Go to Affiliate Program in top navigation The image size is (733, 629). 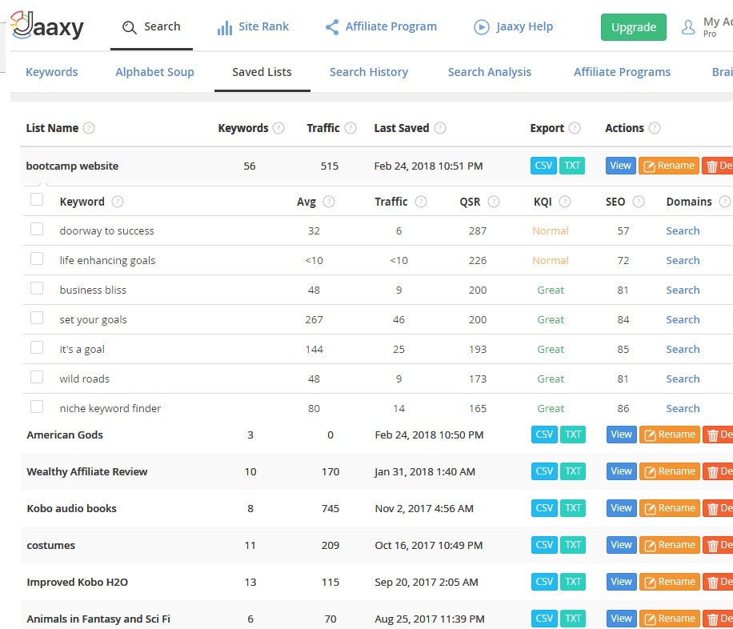coord(381,26)
